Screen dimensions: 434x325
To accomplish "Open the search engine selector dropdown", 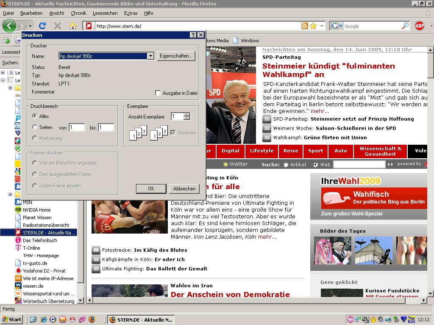I will click(341, 26).
